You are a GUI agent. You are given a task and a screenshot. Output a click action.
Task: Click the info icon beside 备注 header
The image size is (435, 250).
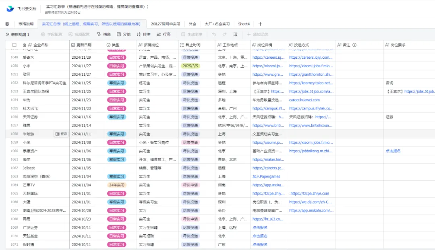[354, 45]
